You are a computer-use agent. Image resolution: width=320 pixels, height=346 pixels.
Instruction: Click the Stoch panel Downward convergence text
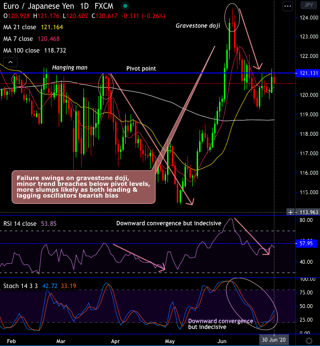coord(220,324)
